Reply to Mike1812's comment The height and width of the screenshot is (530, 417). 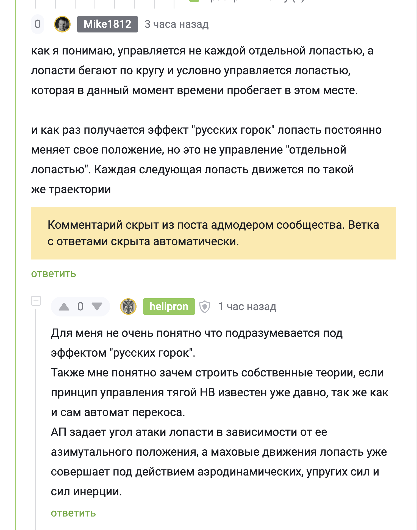[54, 274]
